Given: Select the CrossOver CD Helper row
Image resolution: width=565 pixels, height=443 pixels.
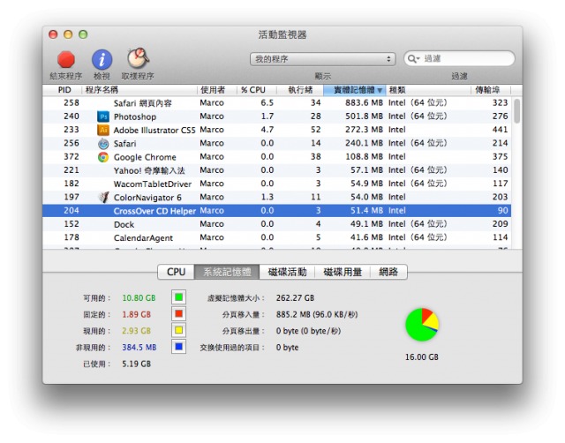Looking at the screenshot, I should 276,211.
